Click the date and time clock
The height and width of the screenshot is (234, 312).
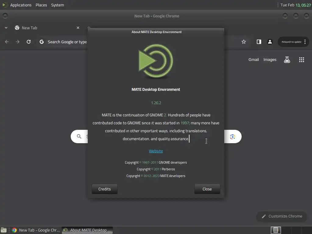[x=296, y=5]
